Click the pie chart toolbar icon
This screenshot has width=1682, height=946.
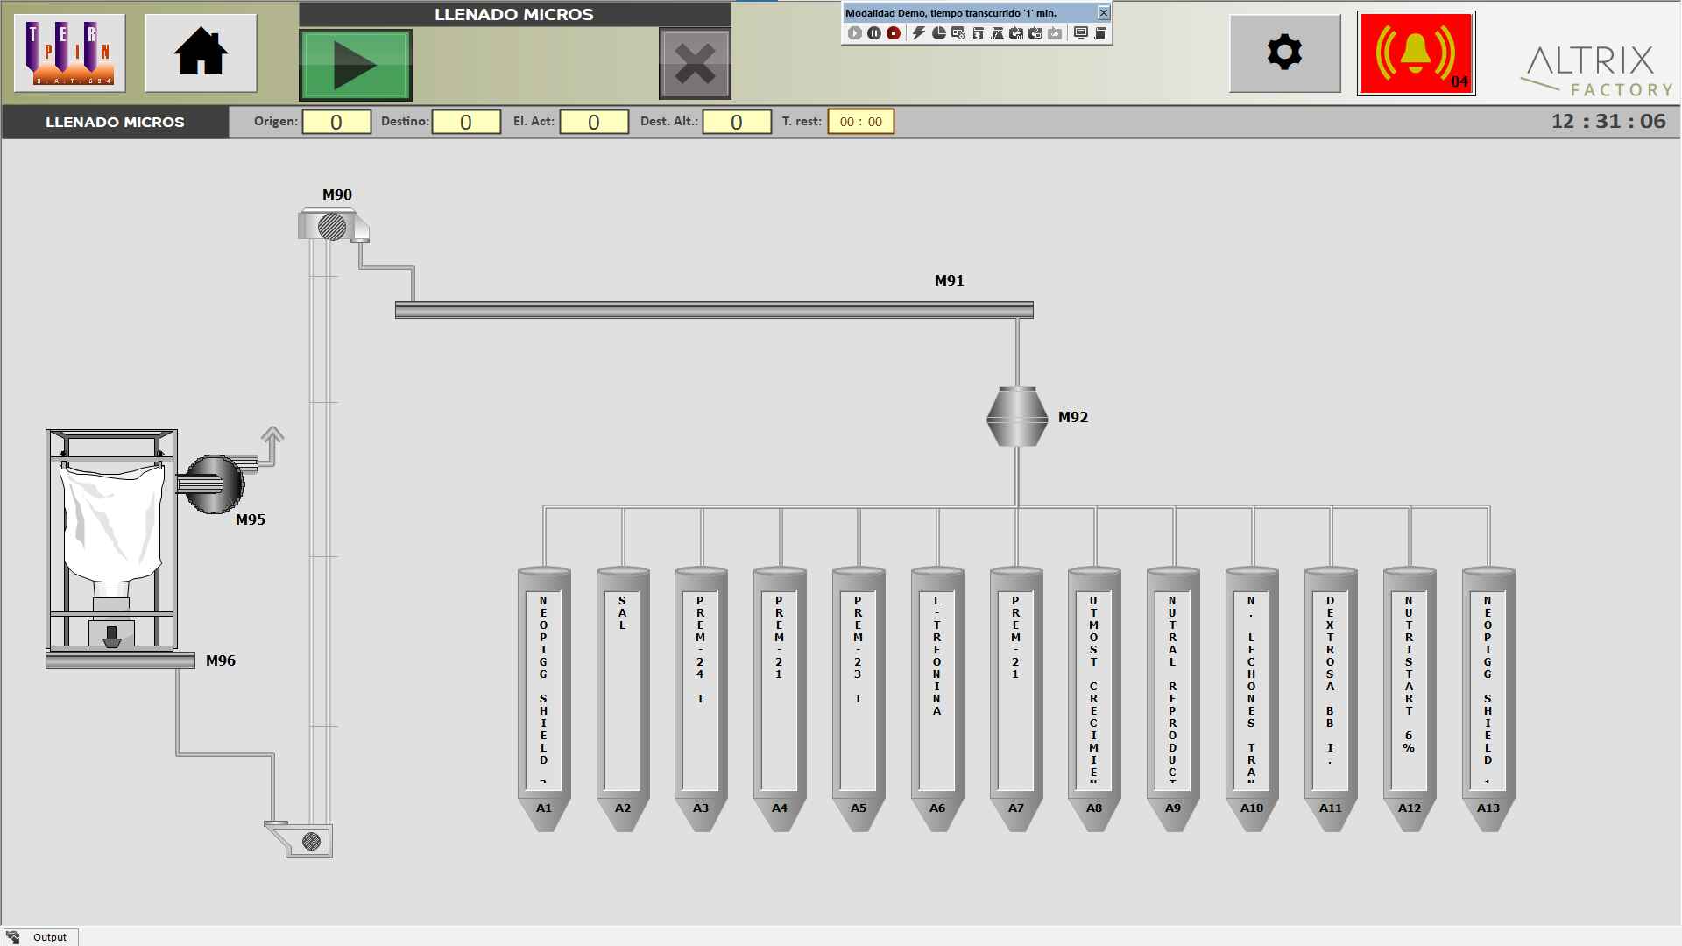pyautogui.click(x=938, y=33)
